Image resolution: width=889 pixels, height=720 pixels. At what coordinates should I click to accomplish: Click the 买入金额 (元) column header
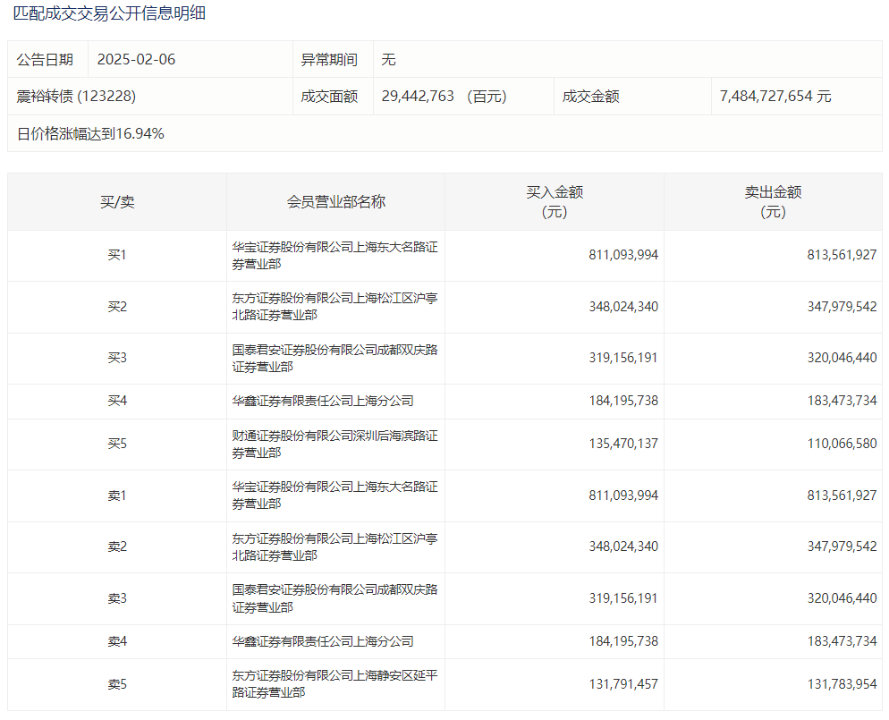tap(555, 202)
